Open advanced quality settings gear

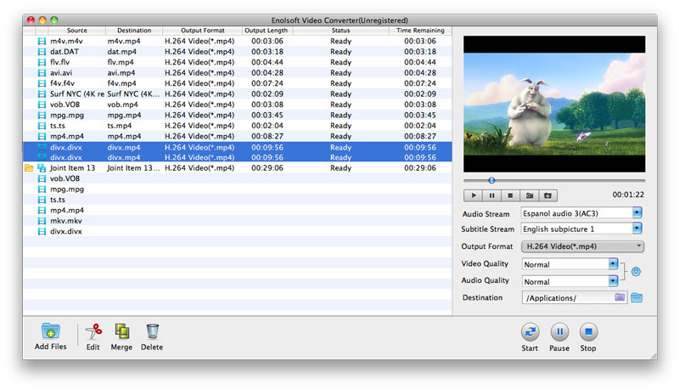pyautogui.click(x=635, y=272)
